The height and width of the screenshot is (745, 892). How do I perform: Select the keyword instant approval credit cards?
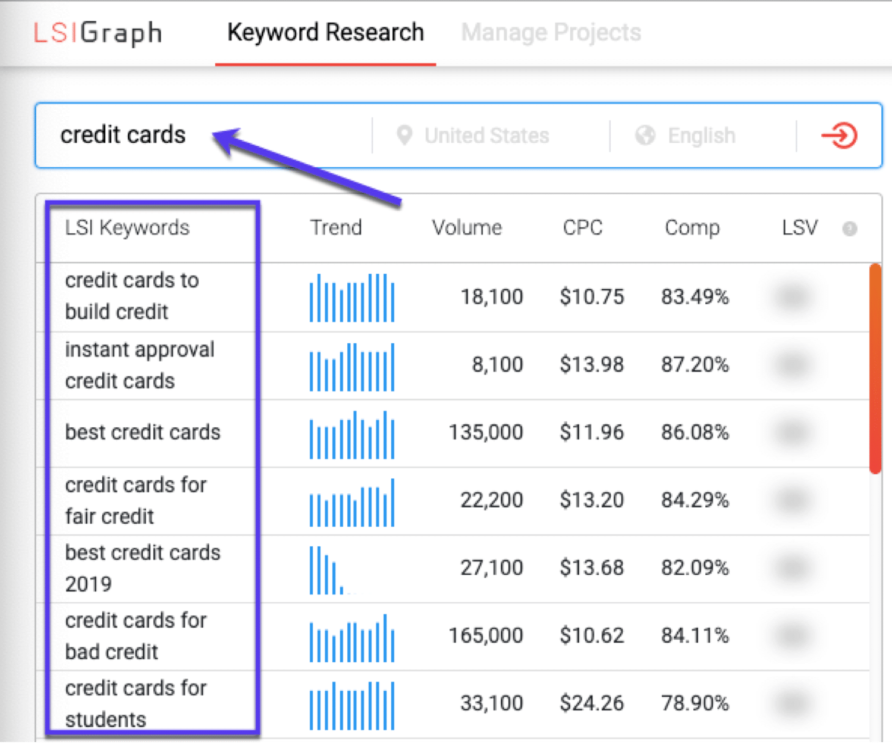[140, 365]
